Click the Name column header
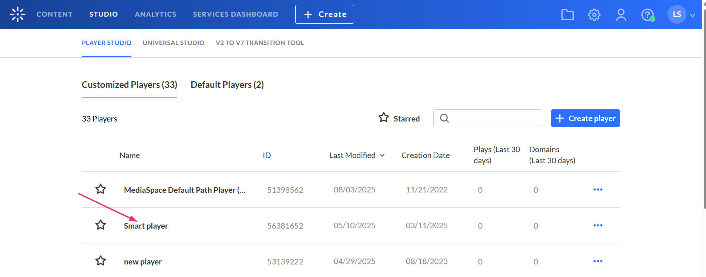Viewport: 706px width, 277px height. point(130,155)
